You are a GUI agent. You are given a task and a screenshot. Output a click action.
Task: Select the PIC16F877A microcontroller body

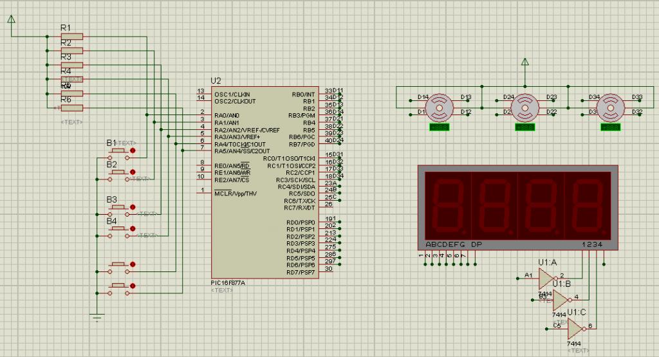pos(265,182)
